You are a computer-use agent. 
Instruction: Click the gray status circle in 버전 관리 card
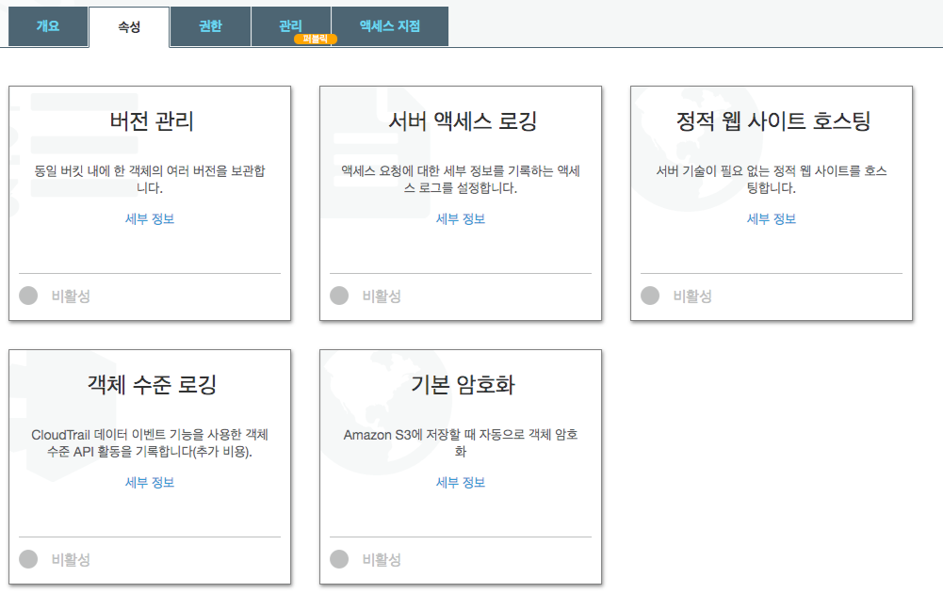[x=28, y=296]
